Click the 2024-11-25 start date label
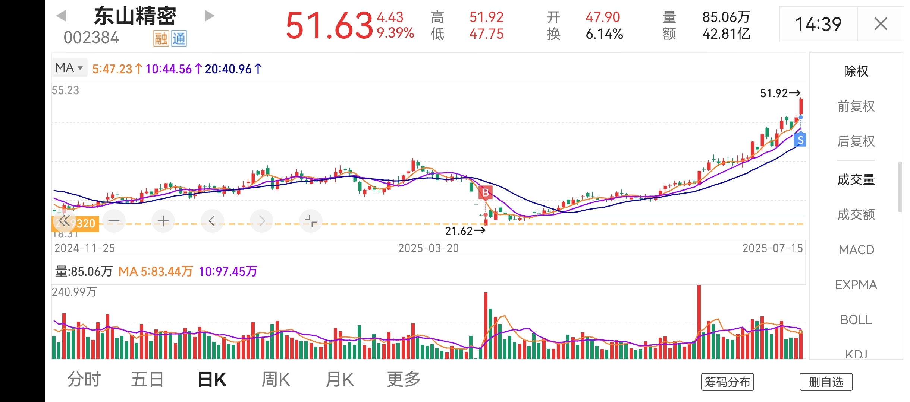 coord(84,248)
